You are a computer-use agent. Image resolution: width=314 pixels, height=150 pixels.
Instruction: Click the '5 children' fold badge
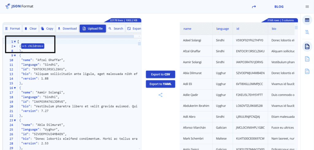click(33, 46)
